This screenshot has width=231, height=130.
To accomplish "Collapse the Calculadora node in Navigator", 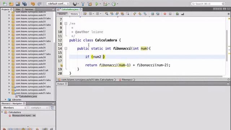I will 2,112.
